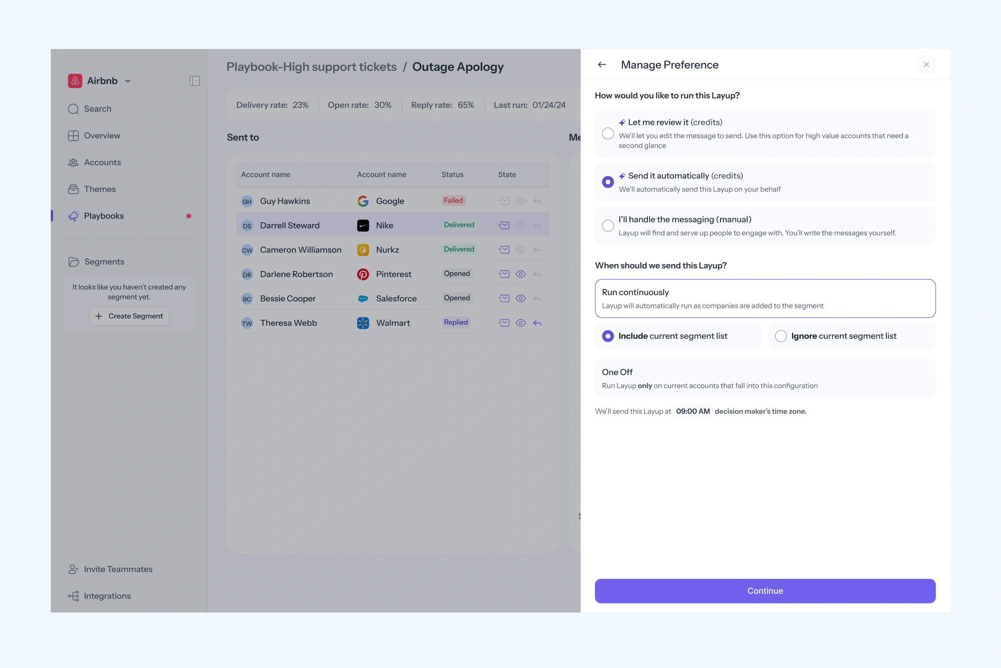Open Search from the sidebar

tap(98, 109)
